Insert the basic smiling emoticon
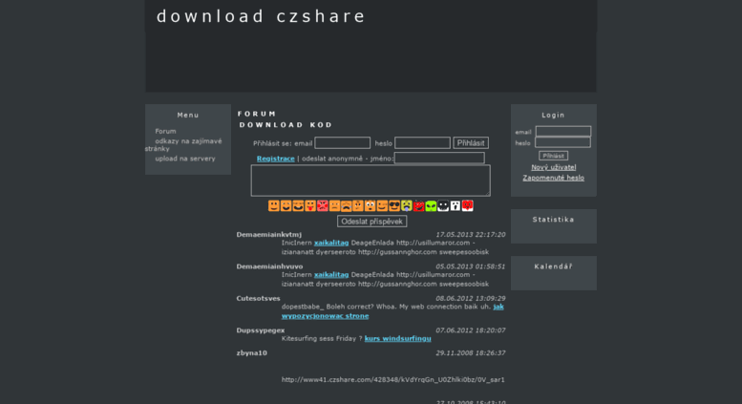 click(x=273, y=205)
